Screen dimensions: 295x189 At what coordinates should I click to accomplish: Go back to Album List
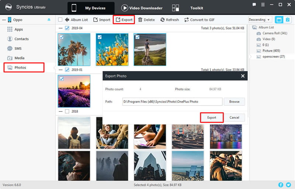(x=76, y=20)
